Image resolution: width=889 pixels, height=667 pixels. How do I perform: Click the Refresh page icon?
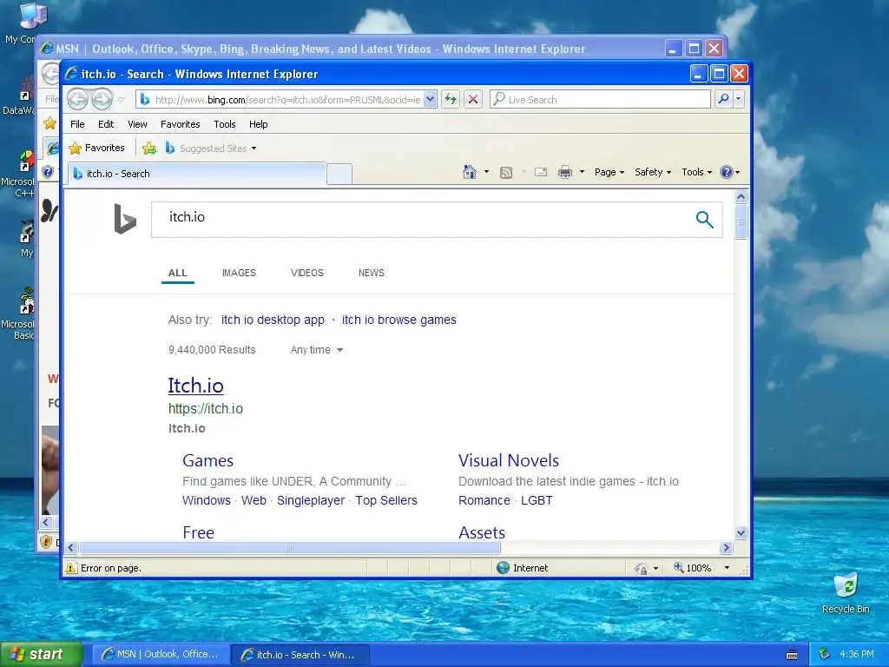[x=451, y=100]
